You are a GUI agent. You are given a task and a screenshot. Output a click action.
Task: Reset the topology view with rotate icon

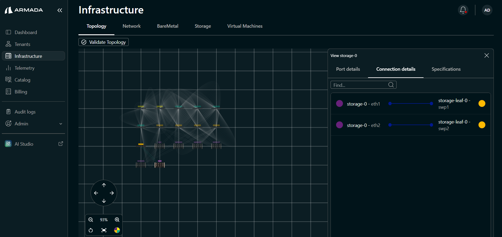(91, 230)
